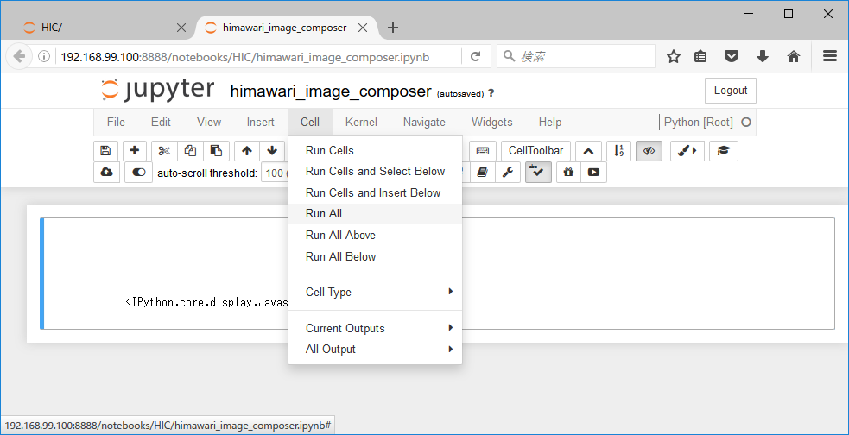849x435 pixels.
Task: Click the Logout button
Action: point(731,91)
